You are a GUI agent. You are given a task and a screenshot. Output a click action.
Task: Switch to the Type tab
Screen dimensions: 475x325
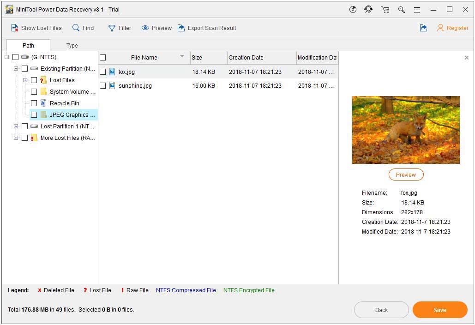(x=72, y=45)
